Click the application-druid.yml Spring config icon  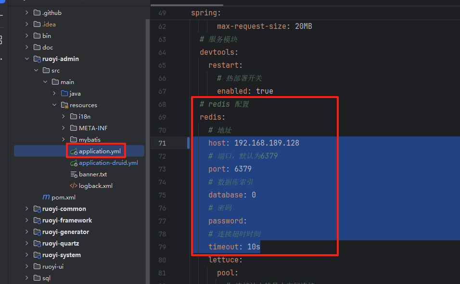(x=74, y=162)
